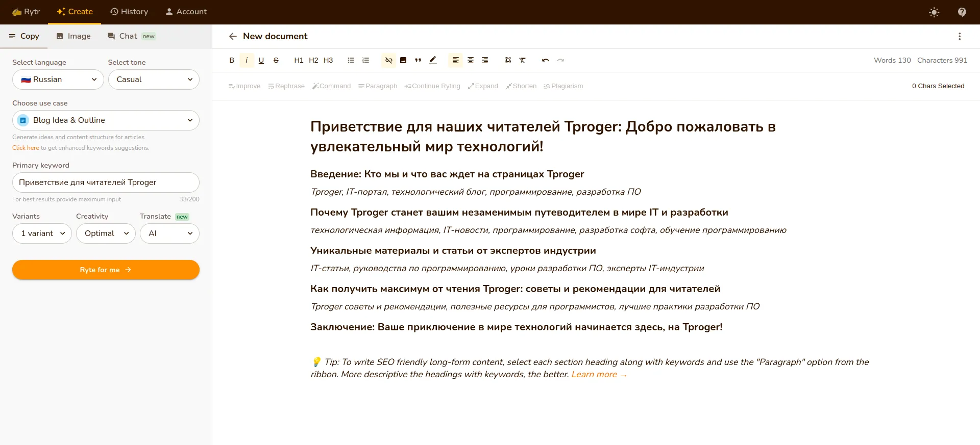Image resolution: width=980 pixels, height=445 pixels.
Task: Open the Casual tone dropdown
Action: (154, 80)
